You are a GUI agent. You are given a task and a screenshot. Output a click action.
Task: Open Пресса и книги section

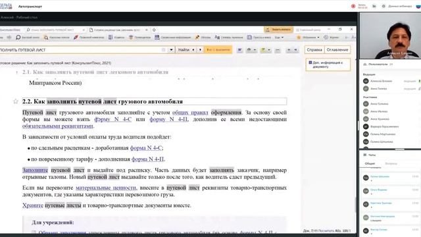[259, 38]
